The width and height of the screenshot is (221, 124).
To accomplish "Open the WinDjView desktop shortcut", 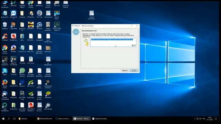I will [39, 26].
